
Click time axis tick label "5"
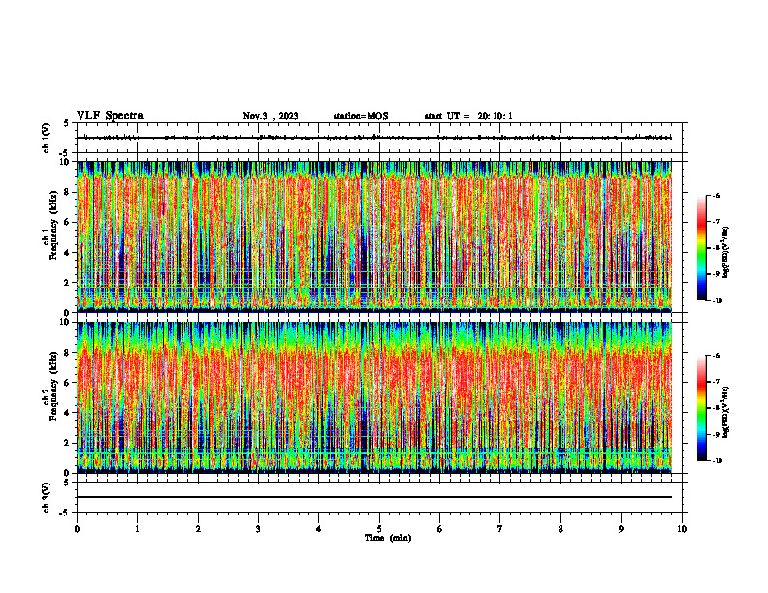click(x=379, y=529)
